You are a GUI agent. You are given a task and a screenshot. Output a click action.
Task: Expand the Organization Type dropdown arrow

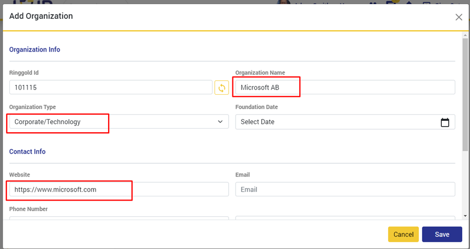pos(220,122)
